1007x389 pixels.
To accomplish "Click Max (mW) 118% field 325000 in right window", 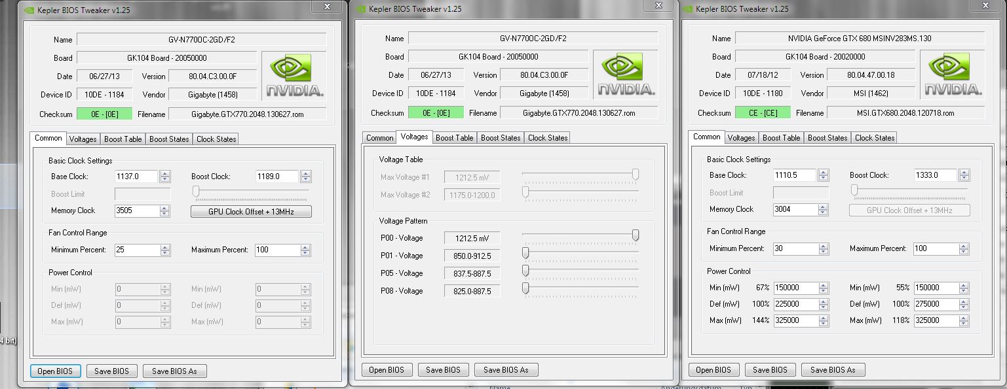I will pos(936,321).
